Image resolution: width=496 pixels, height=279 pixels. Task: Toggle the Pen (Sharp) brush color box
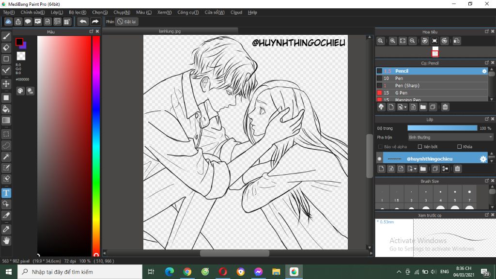pyautogui.click(x=379, y=86)
